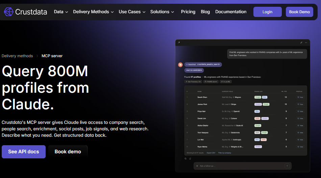This screenshot has width=321, height=178.
Task: Click the Amazon tag in Ryan Mehta row
Action: click(258, 147)
